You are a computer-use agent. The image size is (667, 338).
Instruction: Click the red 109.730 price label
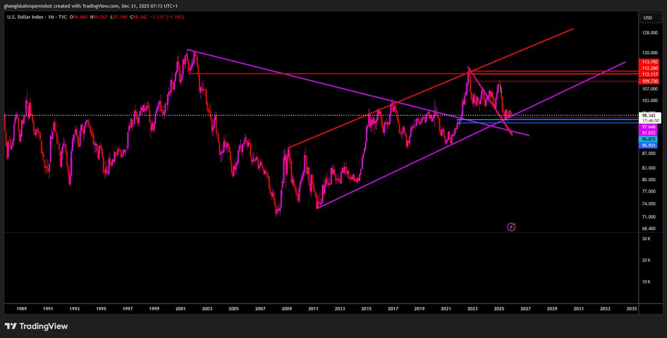tap(650, 81)
